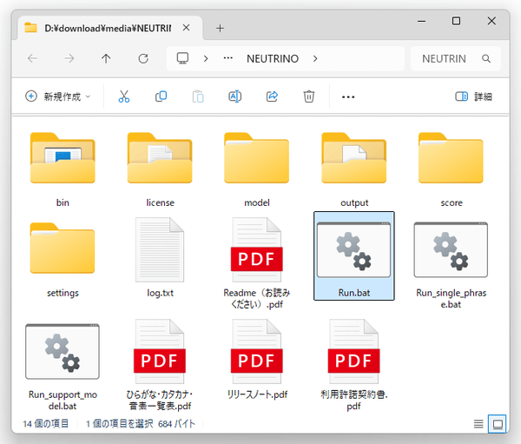Open the 新規作成 dropdown
This screenshot has height=444, width=521.
click(58, 96)
